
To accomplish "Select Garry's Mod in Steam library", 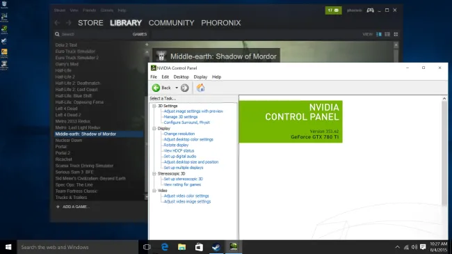I will [67, 64].
